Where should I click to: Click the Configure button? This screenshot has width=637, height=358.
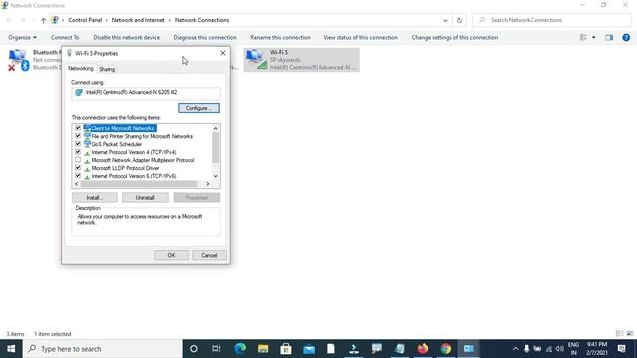tap(199, 108)
